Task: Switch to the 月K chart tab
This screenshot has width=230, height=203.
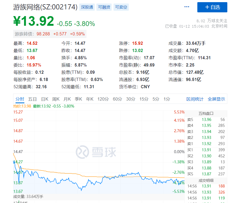Action: pyautogui.click(x=67, y=99)
